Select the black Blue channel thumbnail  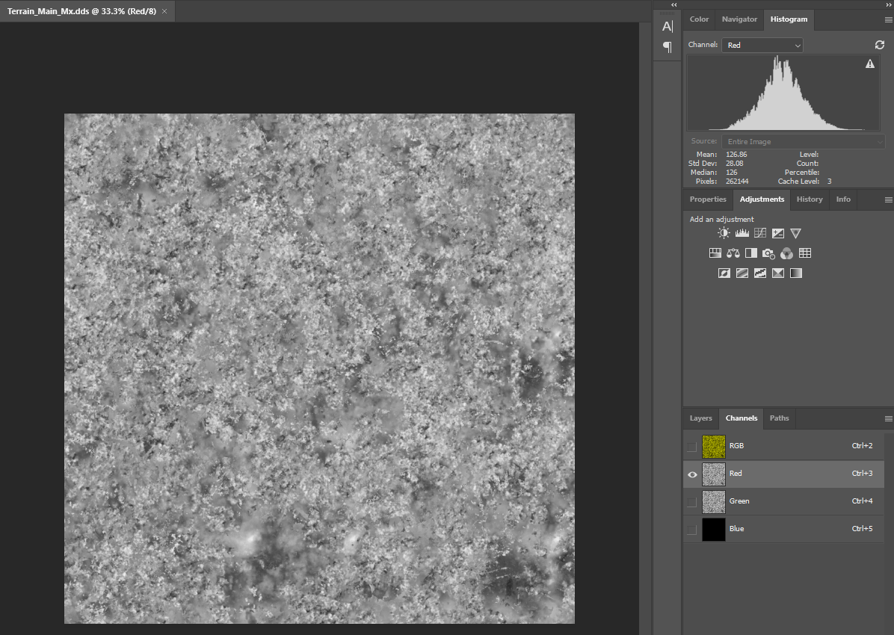pyautogui.click(x=713, y=530)
